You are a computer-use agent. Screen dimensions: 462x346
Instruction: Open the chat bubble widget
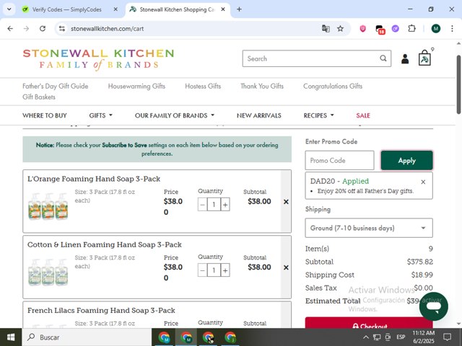point(433,306)
